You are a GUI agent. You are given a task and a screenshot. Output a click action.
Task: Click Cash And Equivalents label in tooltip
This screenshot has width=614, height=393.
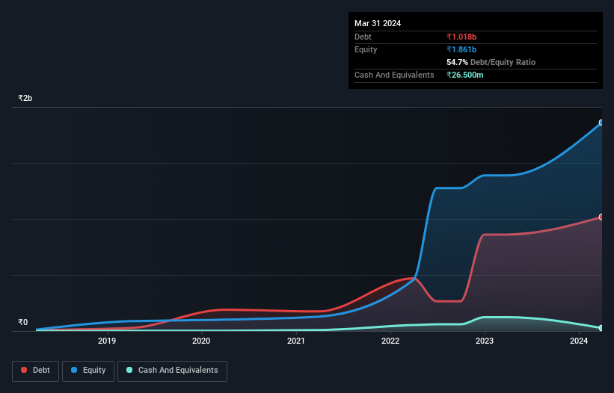click(x=394, y=75)
